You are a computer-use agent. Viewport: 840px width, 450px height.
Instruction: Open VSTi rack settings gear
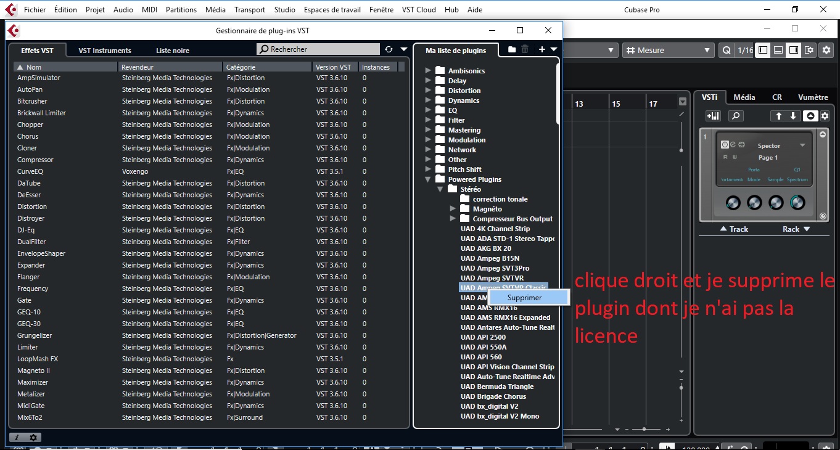pyautogui.click(x=824, y=116)
